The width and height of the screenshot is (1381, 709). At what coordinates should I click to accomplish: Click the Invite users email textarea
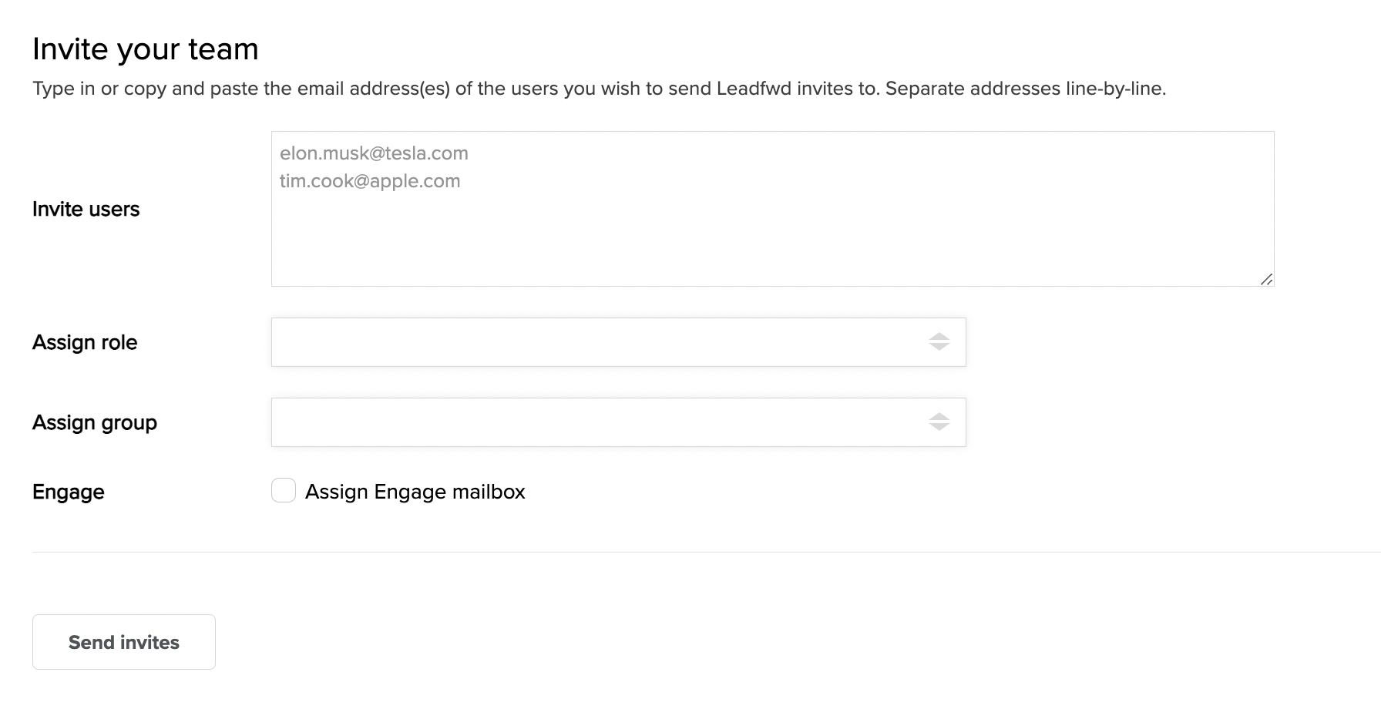[772, 231]
